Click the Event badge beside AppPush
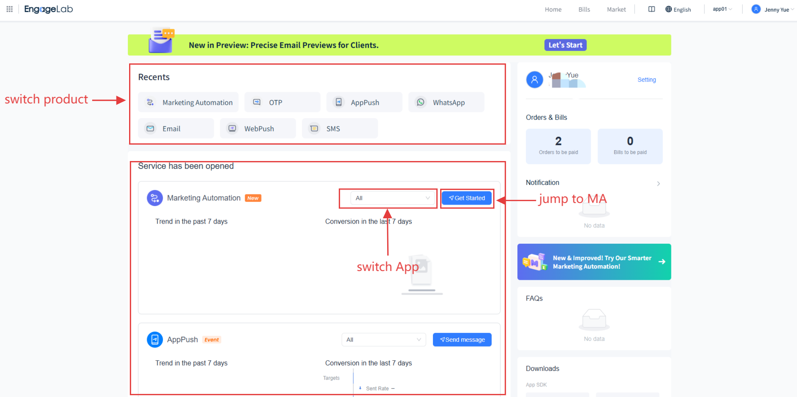Screen dimensions: 797x397 (x=212, y=340)
